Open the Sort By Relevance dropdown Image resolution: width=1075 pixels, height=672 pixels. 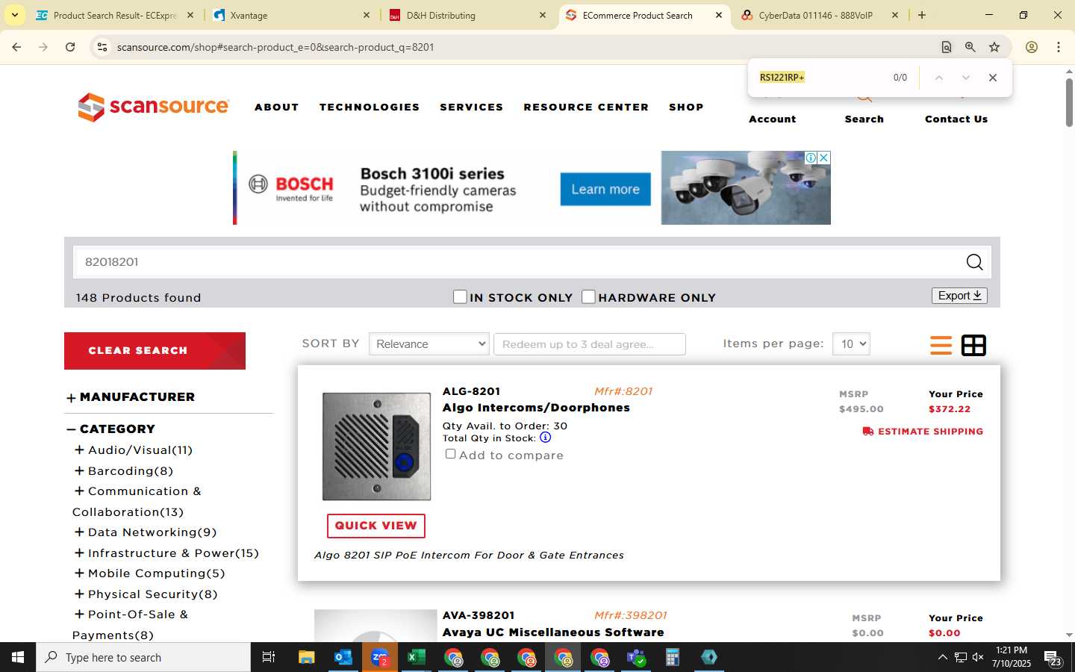pyautogui.click(x=429, y=344)
